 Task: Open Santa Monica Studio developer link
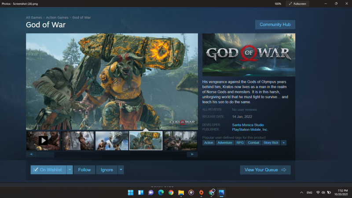(x=248, y=125)
